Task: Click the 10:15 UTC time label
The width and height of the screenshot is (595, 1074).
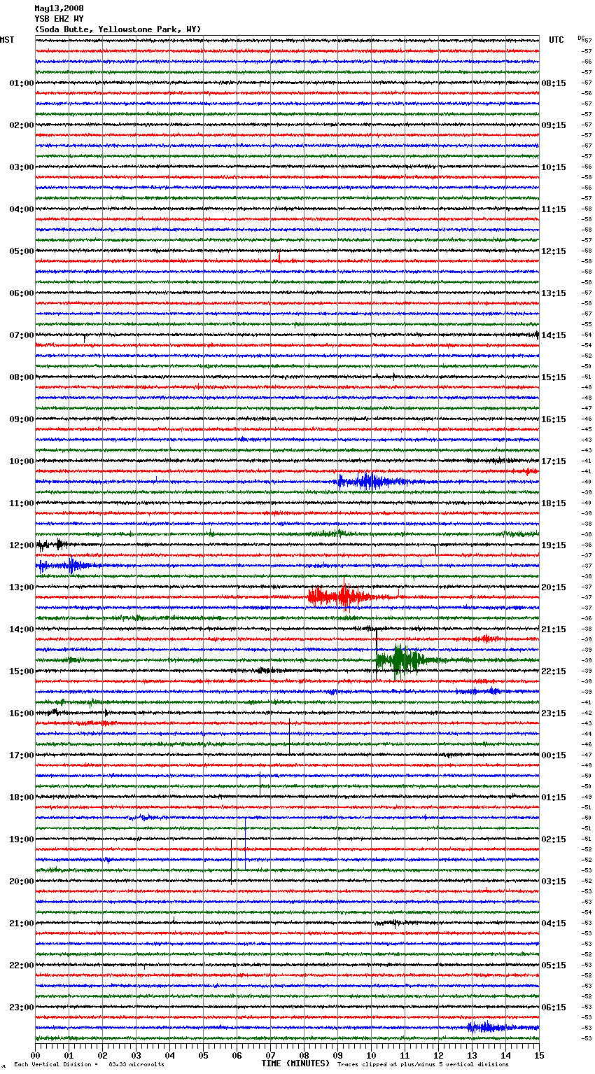Action: [554, 167]
